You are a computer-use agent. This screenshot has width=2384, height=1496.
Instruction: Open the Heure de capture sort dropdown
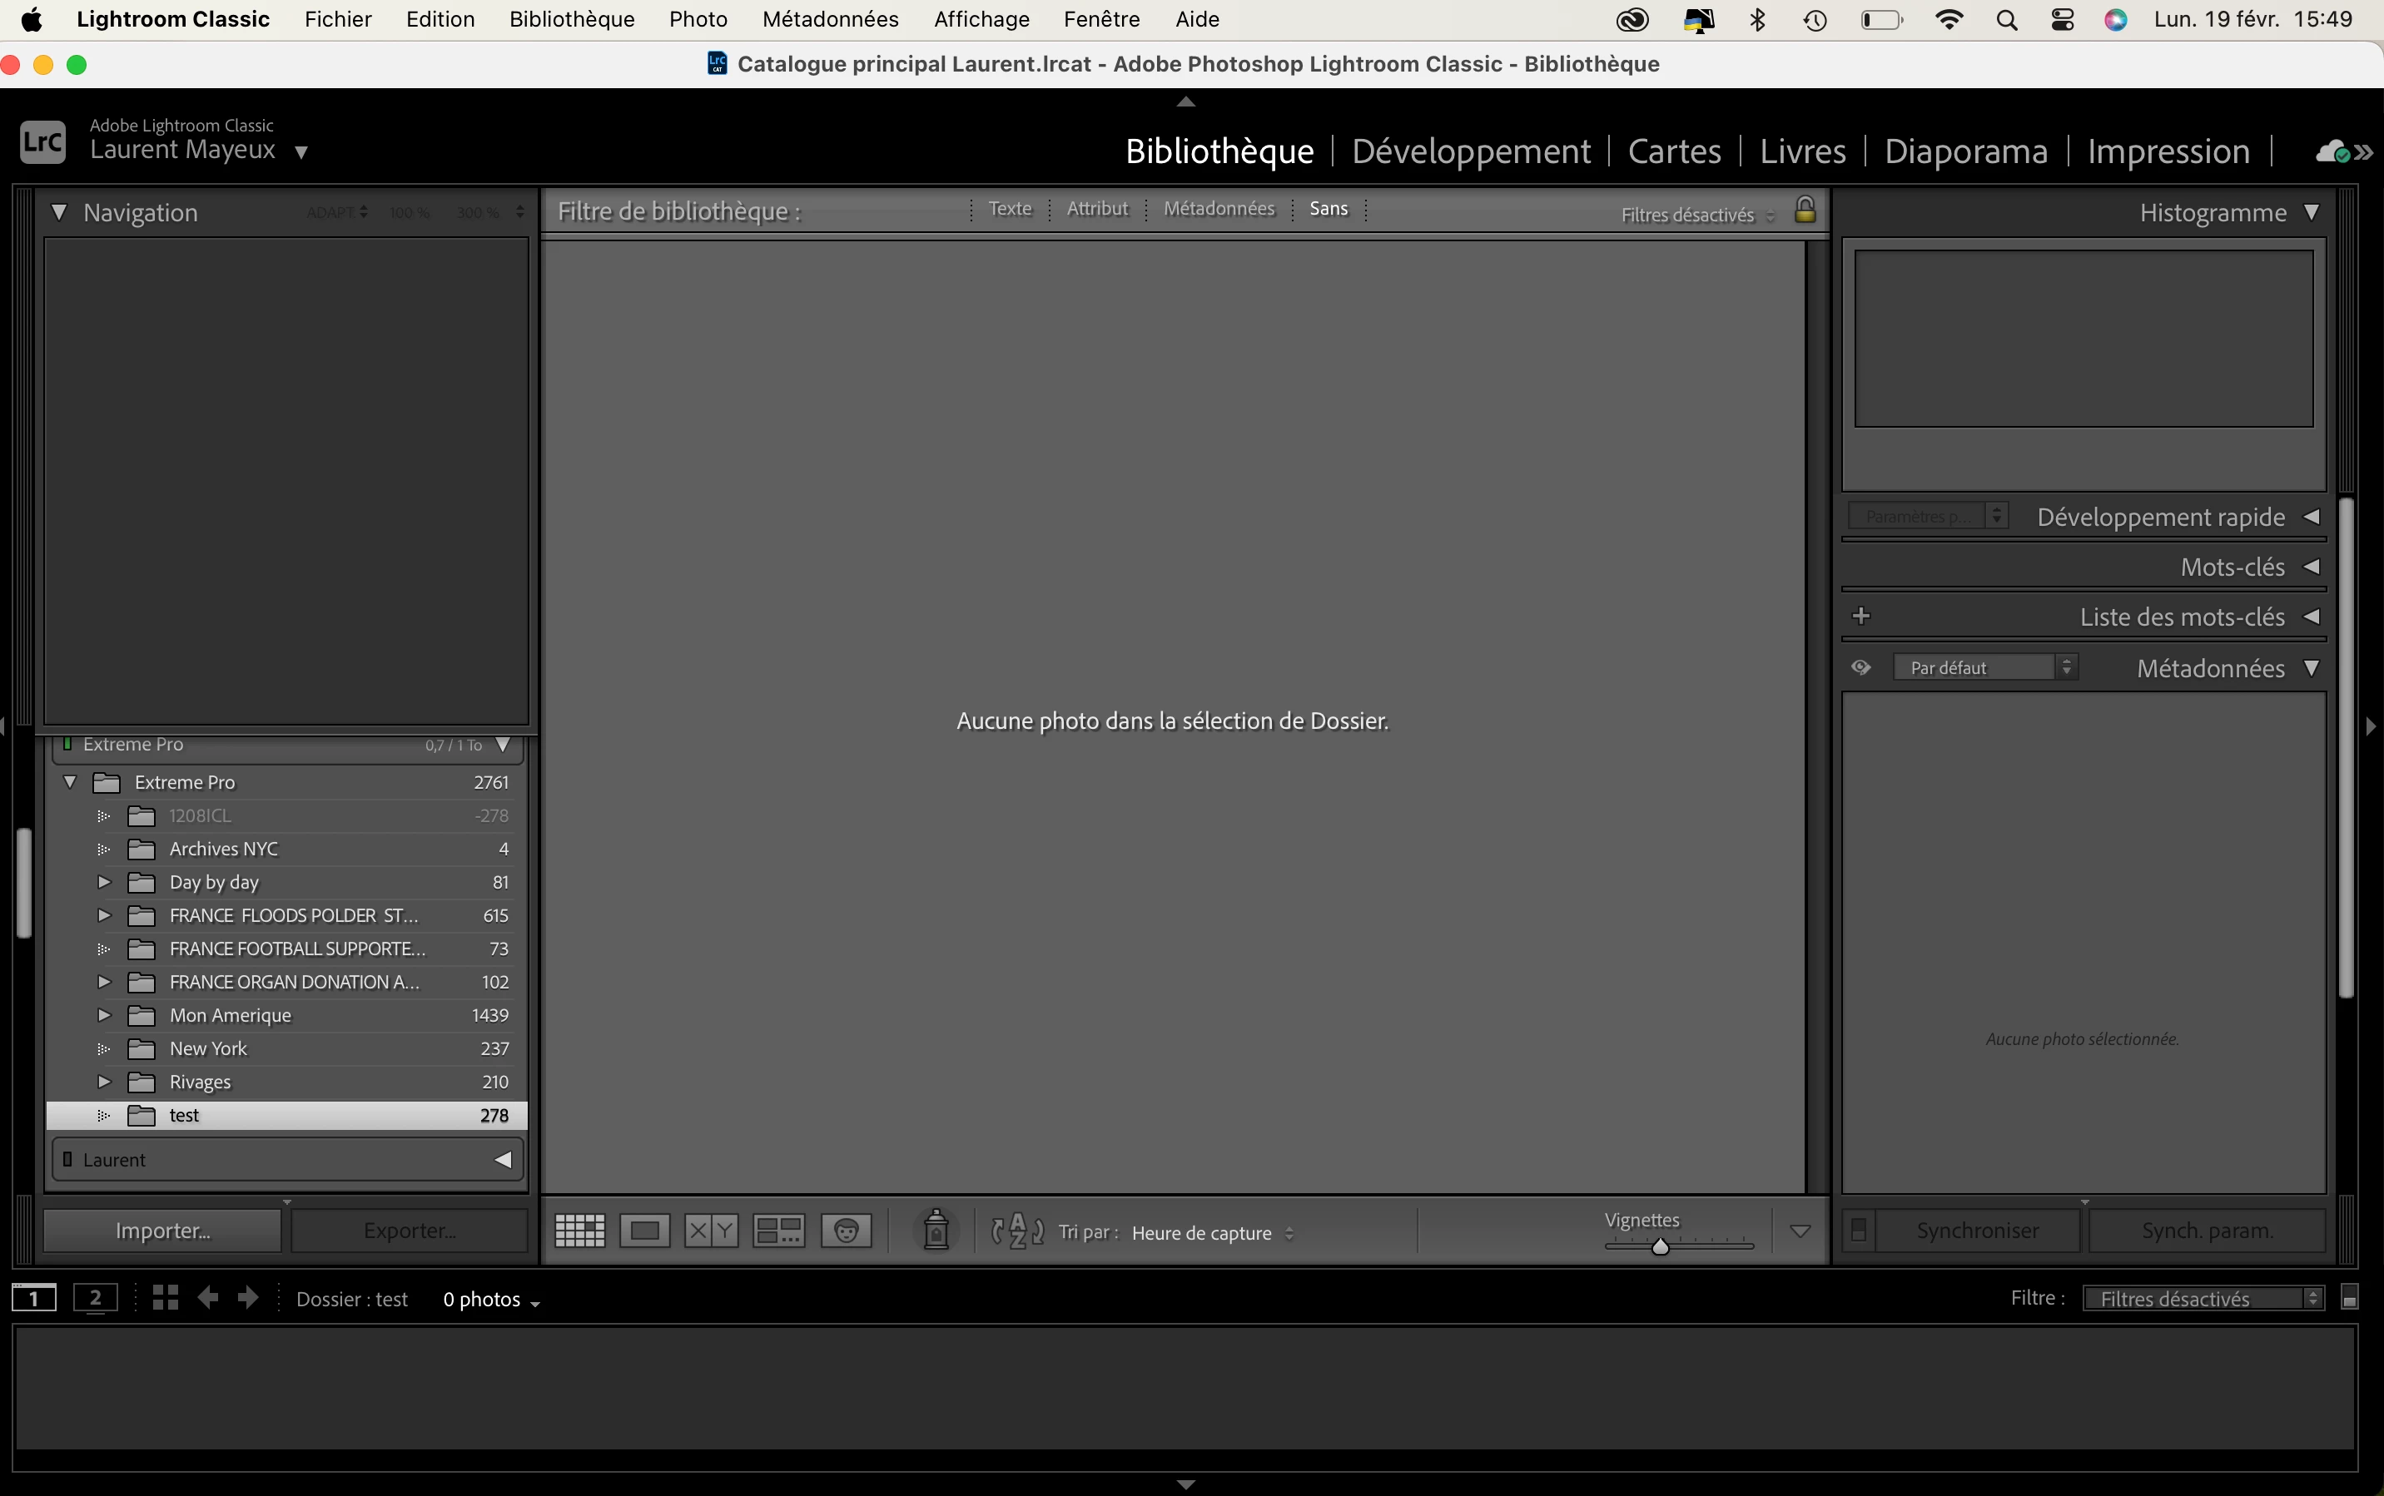pos(1211,1233)
